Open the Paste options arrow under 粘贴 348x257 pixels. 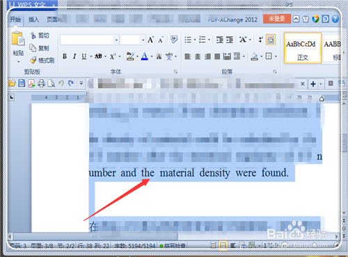18,62
